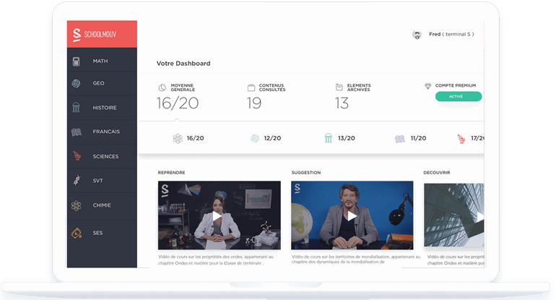
Task: Click the atom icon beside Chimie
Action: click(x=76, y=205)
